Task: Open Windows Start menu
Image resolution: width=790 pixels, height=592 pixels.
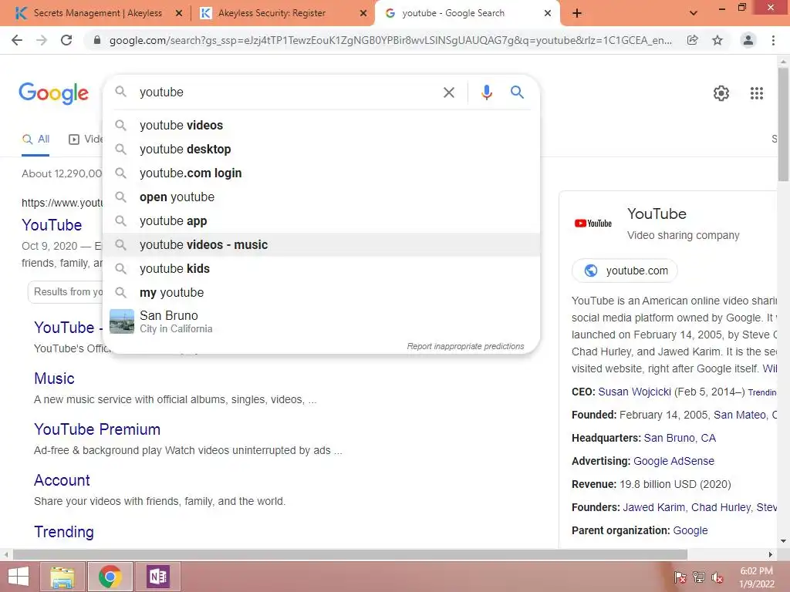Action: coord(19,577)
